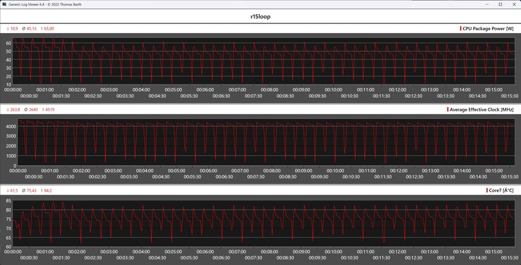Click 00:15:30 on the clock chart time axis

[x=510, y=177]
